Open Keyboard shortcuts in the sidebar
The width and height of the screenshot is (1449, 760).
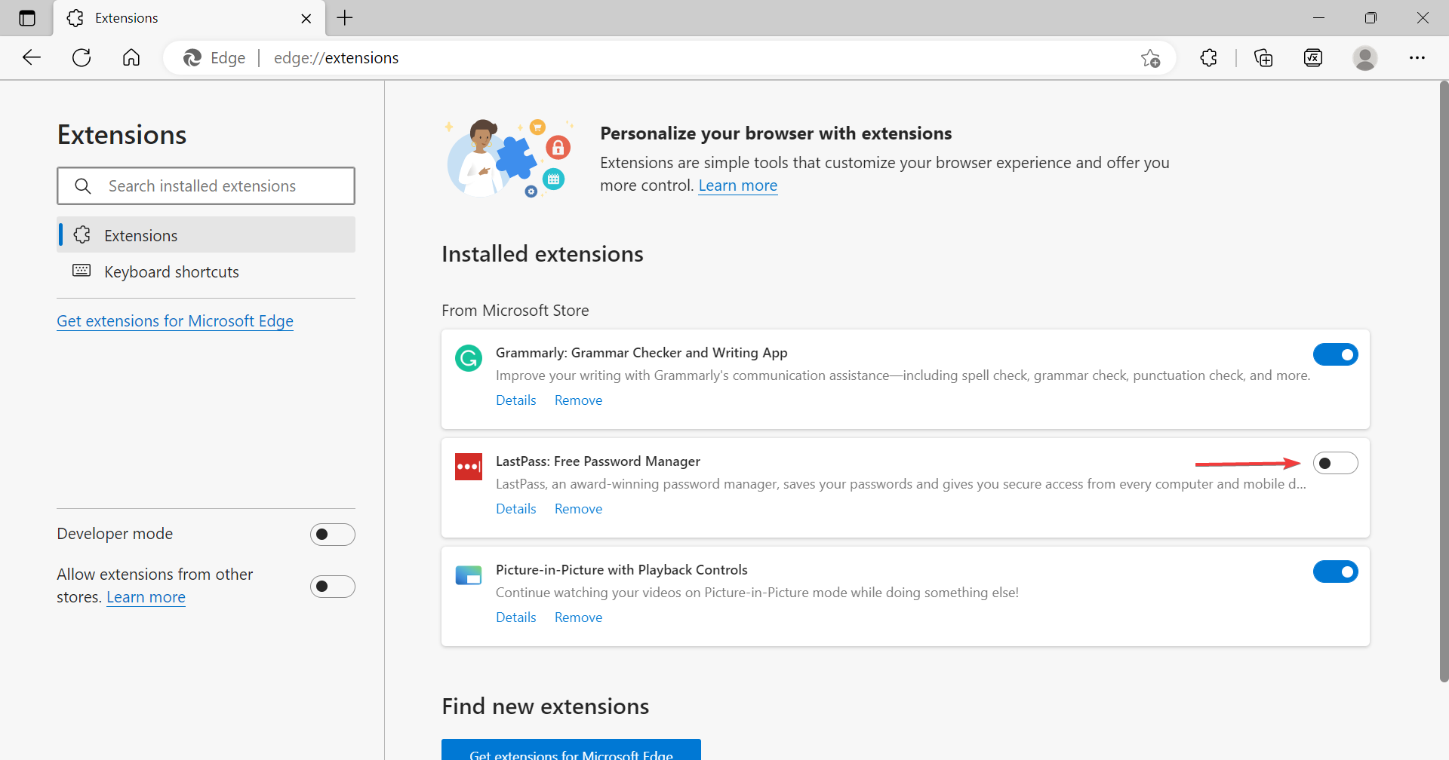206,271
